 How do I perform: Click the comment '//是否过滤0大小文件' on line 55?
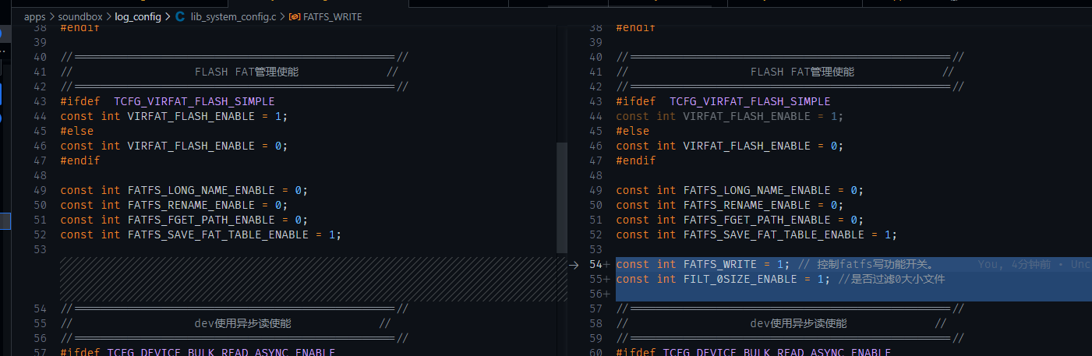(x=891, y=279)
